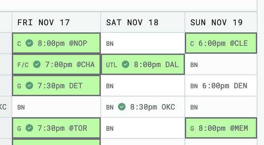
Task: Select Sunday BN cell in second row
Action: click(221, 64)
